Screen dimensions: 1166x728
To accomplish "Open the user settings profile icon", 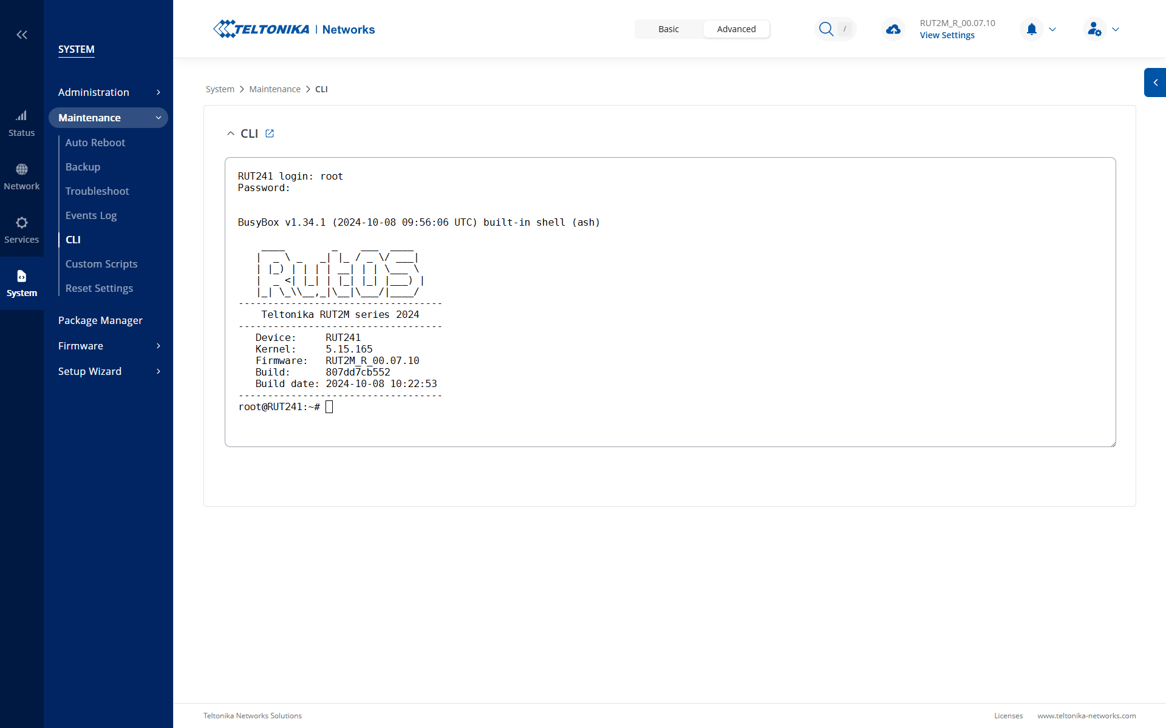I will point(1094,29).
